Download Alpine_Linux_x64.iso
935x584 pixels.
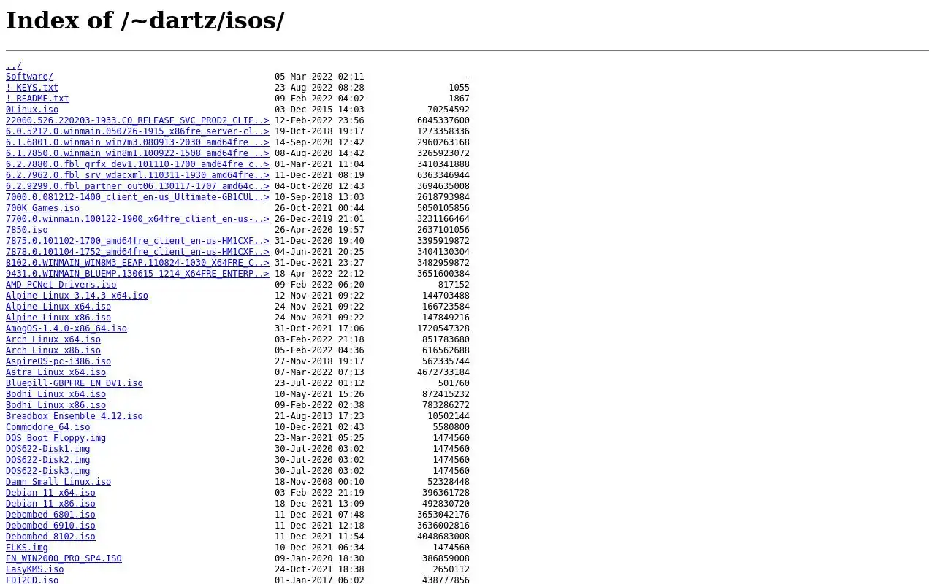[x=58, y=307]
